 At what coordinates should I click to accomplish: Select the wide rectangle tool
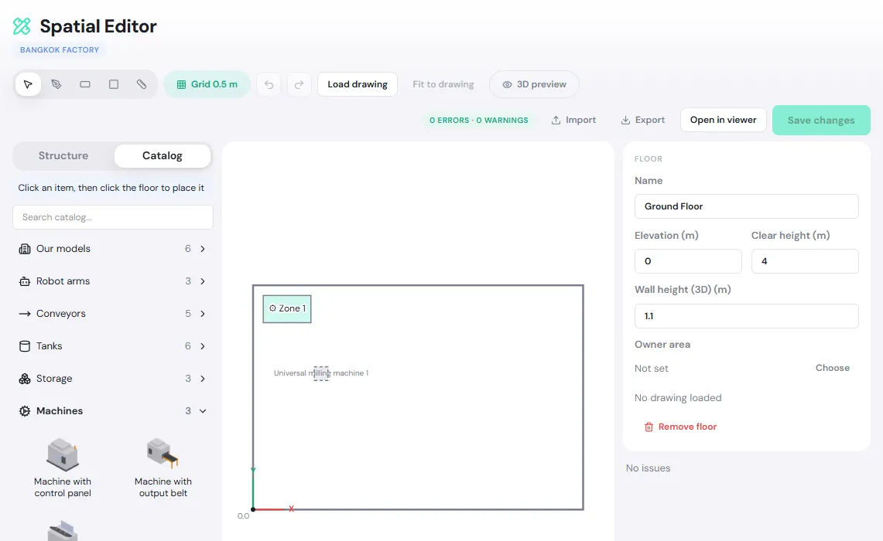(x=85, y=84)
